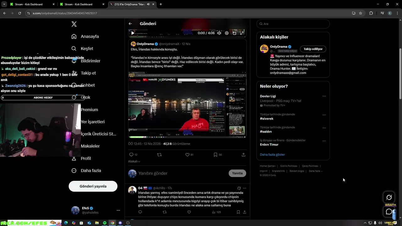Click the Ara search field
The image size is (402, 226).
pos(293,24)
